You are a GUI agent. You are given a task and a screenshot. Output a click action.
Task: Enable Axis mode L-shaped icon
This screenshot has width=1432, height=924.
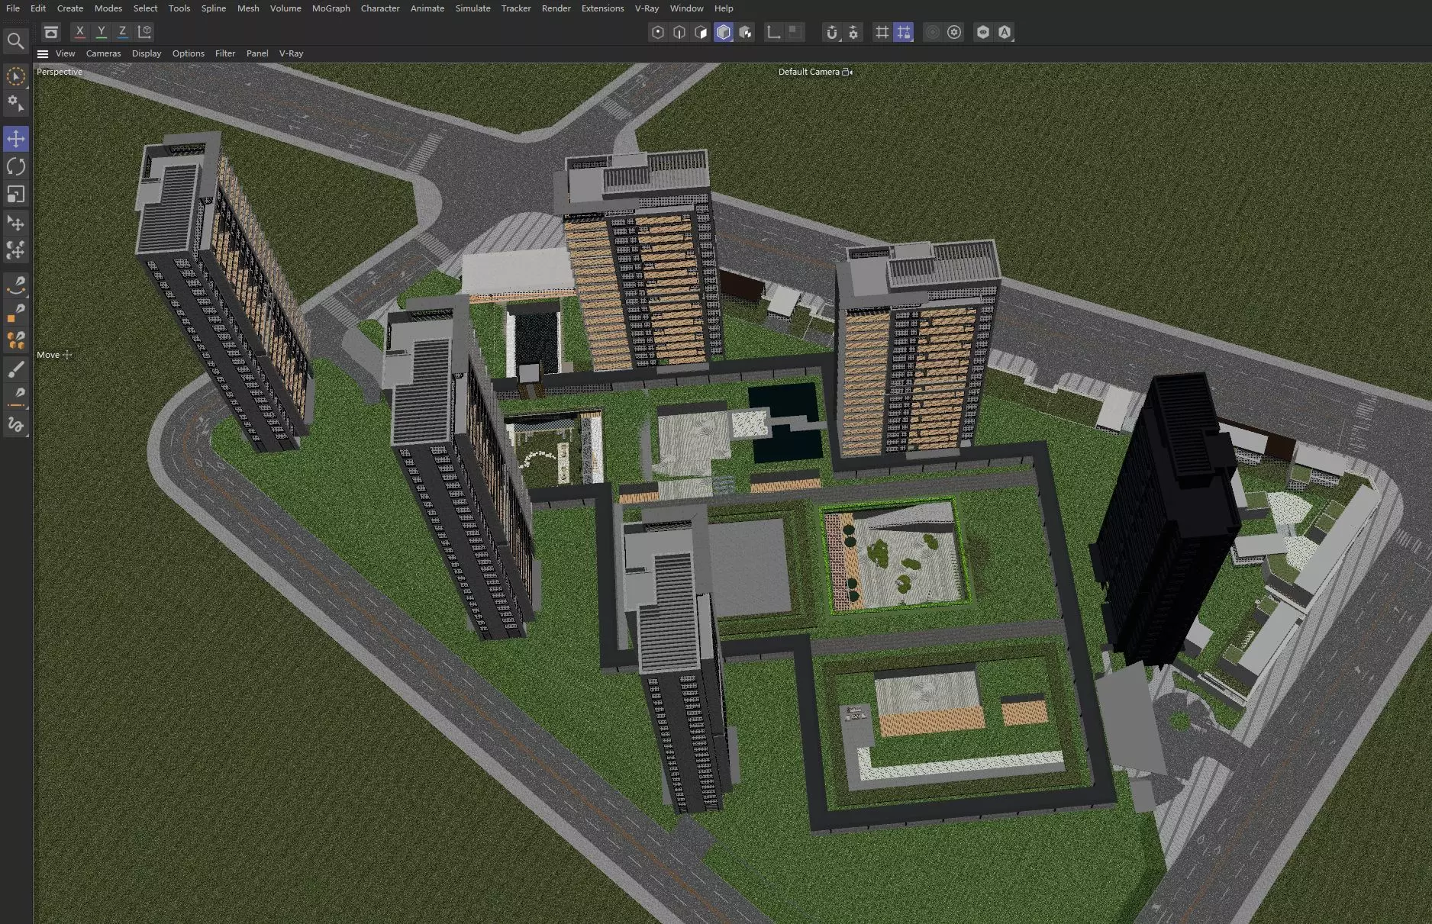click(x=773, y=32)
